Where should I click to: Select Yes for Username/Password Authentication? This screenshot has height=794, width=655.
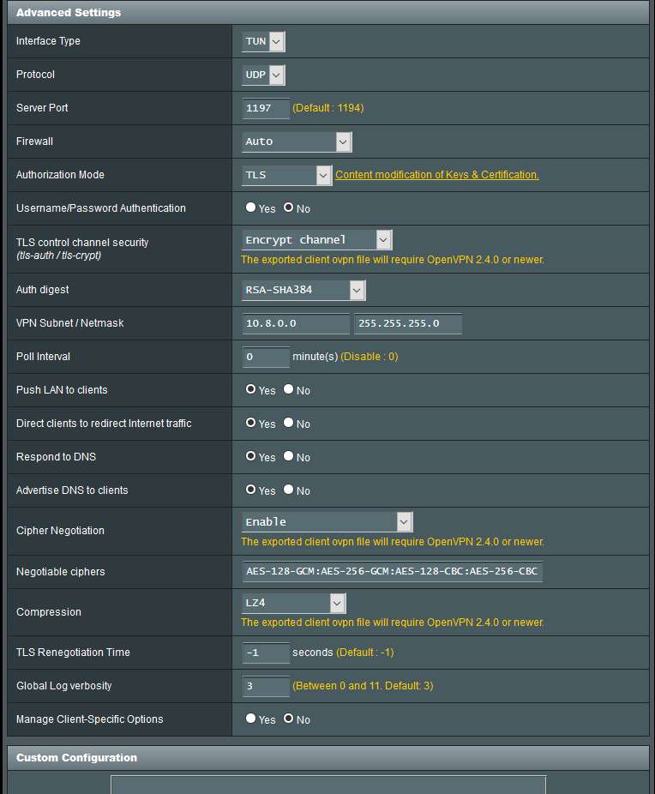click(x=250, y=208)
